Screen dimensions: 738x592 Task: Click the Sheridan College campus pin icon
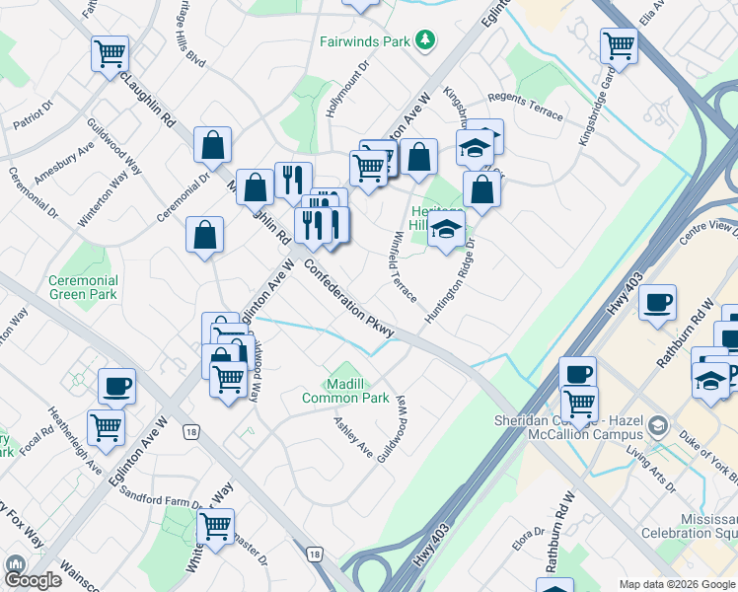[x=657, y=426]
